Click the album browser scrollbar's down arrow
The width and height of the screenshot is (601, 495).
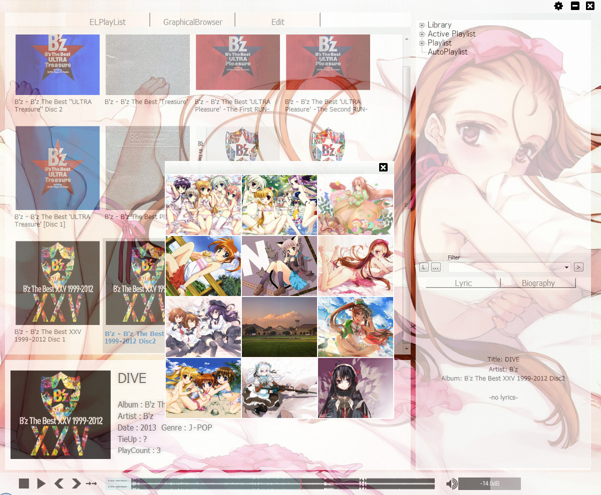406,348
